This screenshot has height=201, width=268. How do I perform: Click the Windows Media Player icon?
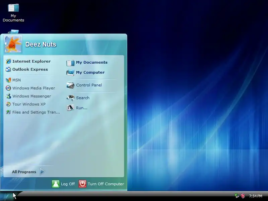tap(8, 88)
